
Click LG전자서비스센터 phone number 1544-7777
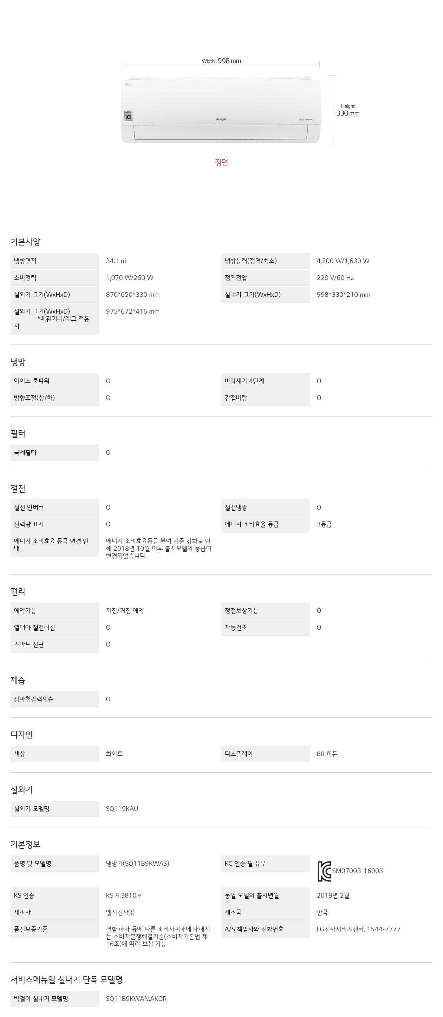(x=384, y=929)
